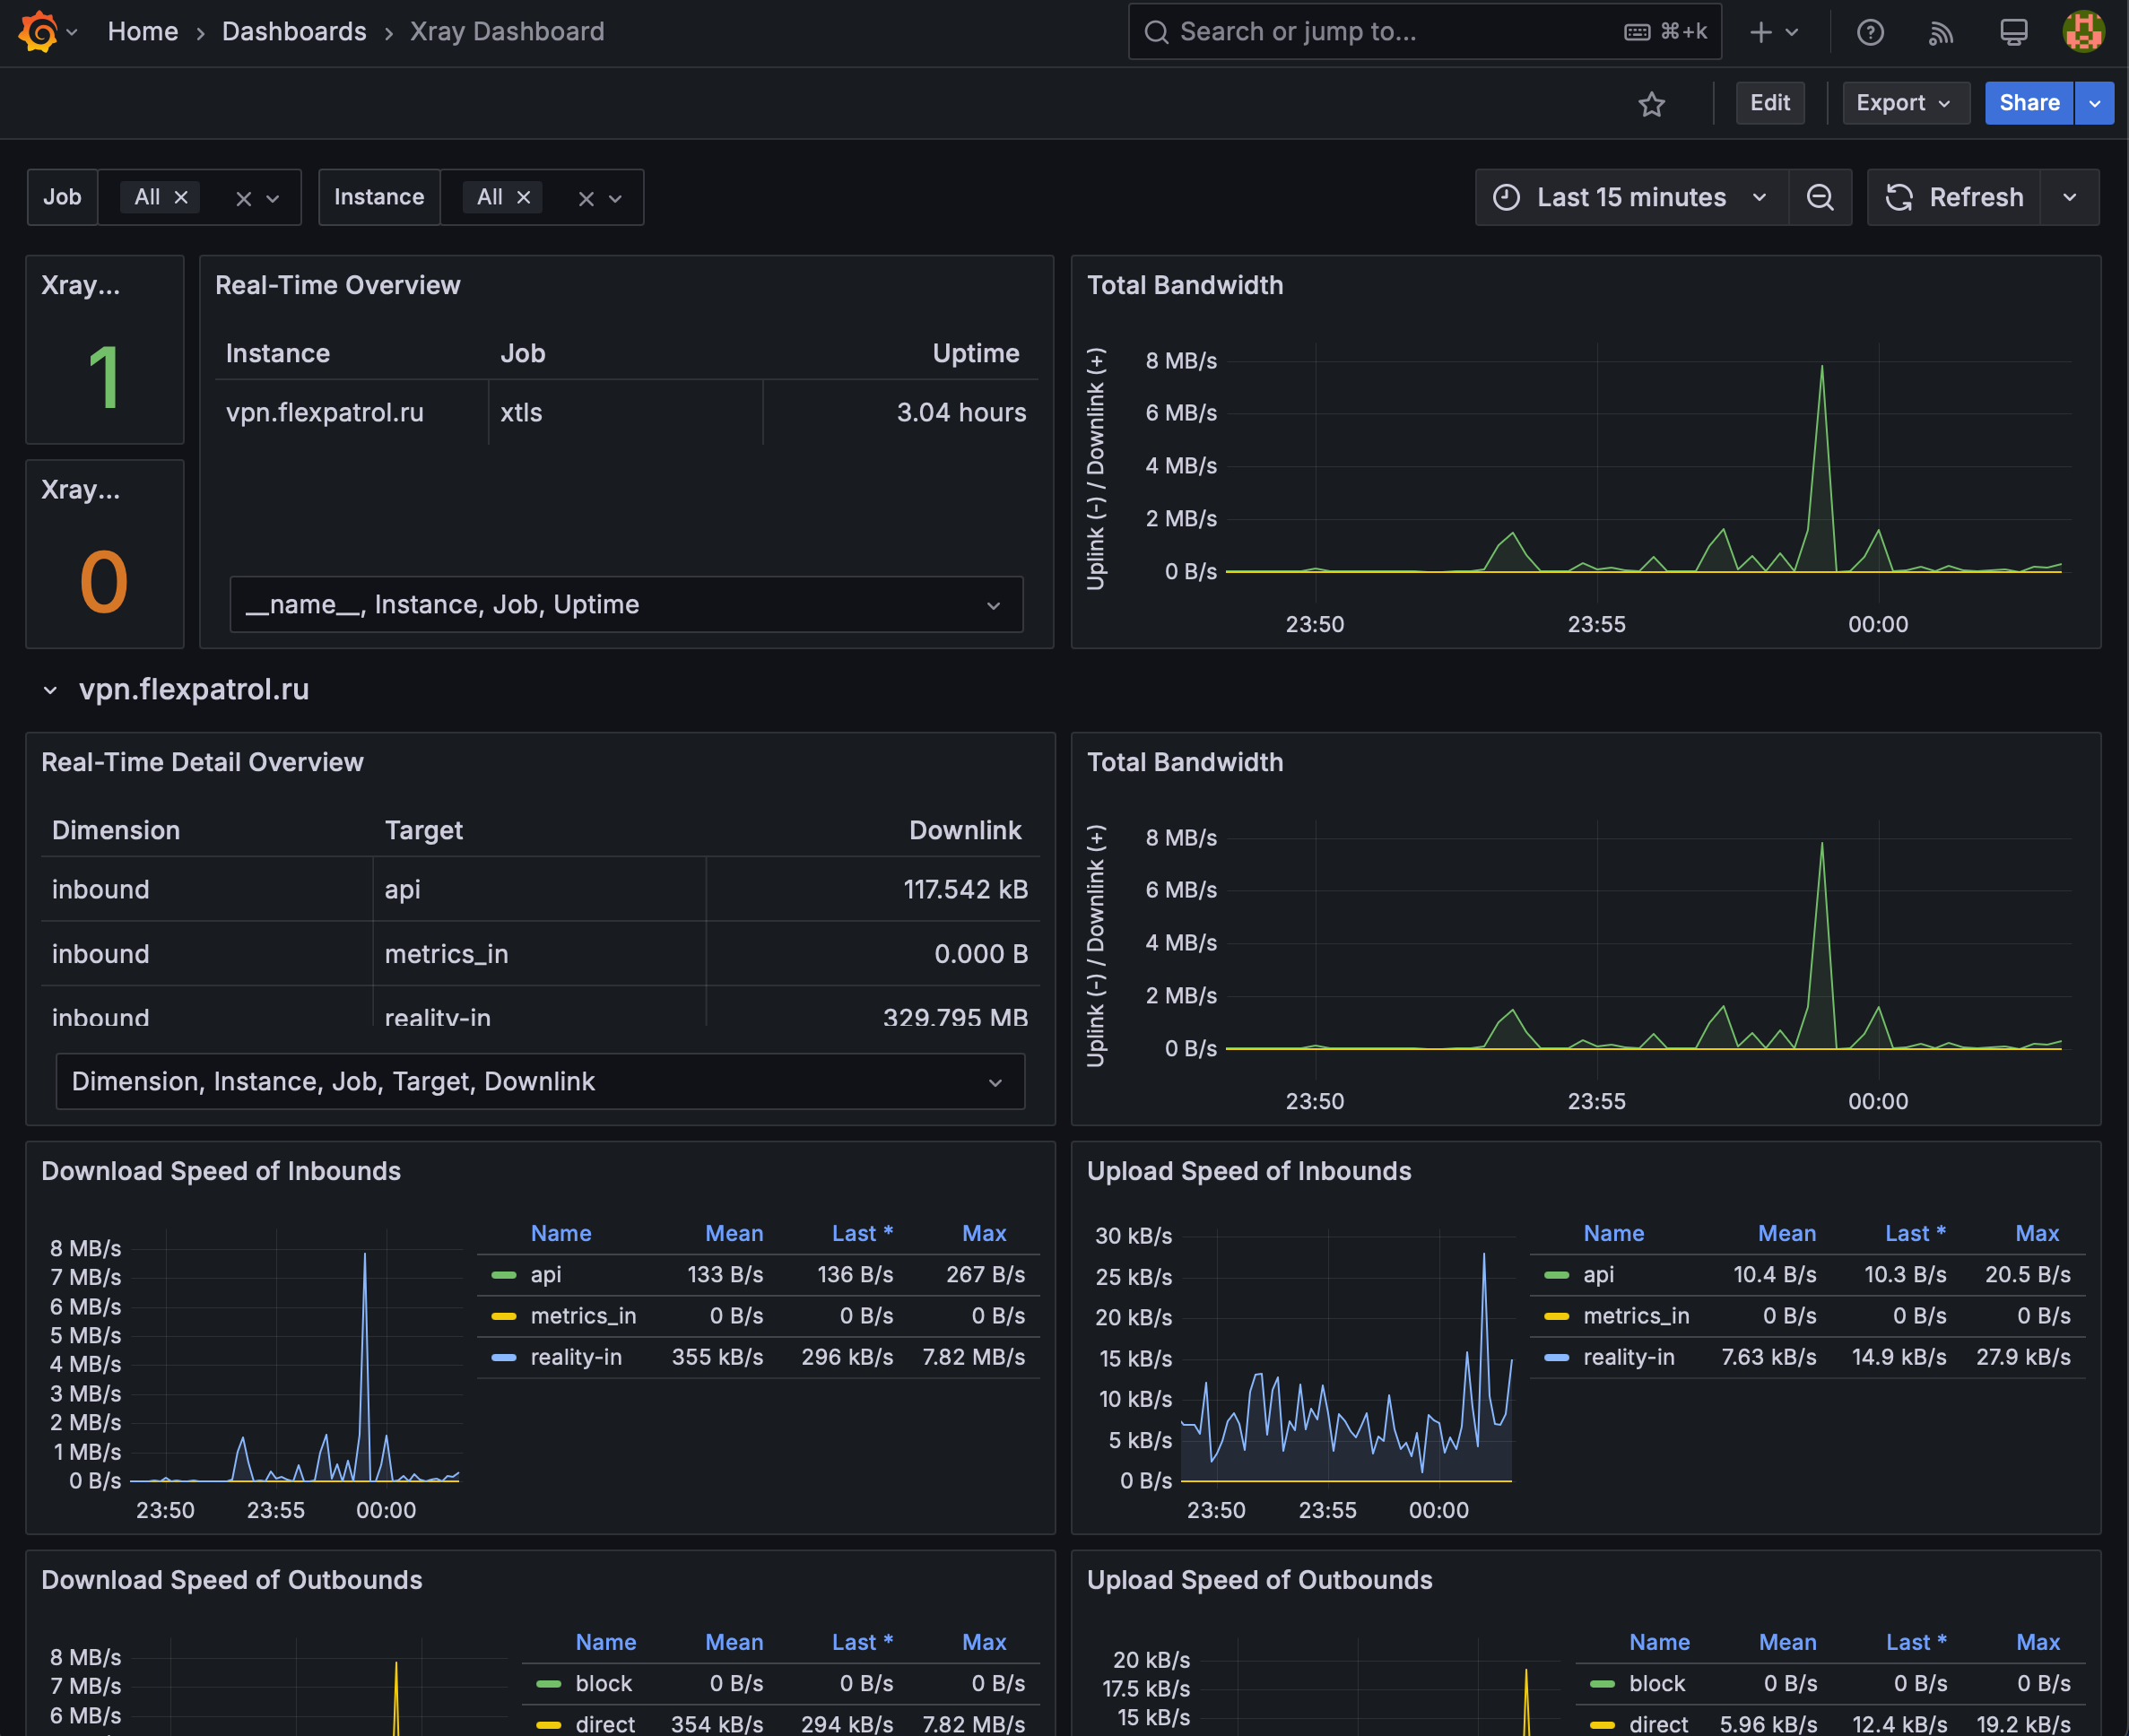
Task: Click the kiosk monitor view icon
Action: point(2013,32)
